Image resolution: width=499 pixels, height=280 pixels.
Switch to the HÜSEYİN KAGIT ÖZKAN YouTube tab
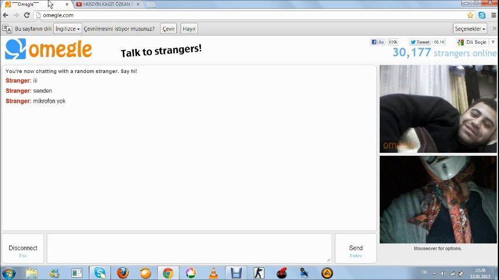108,4
